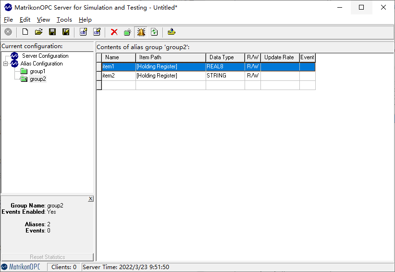The height and width of the screenshot is (272, 395).
Task: Minimize the MatrikonOPC window
Action: [x=340, y=7]
